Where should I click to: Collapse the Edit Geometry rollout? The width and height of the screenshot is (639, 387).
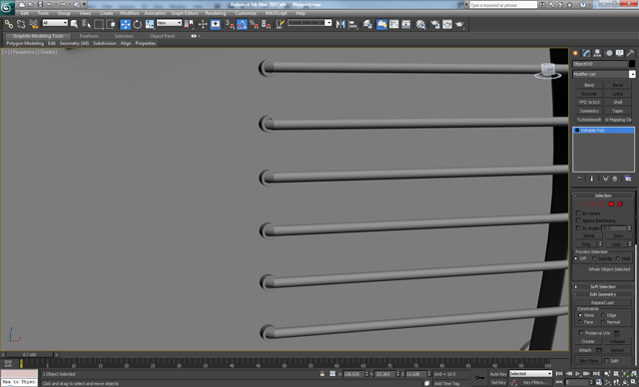point(603,294)
